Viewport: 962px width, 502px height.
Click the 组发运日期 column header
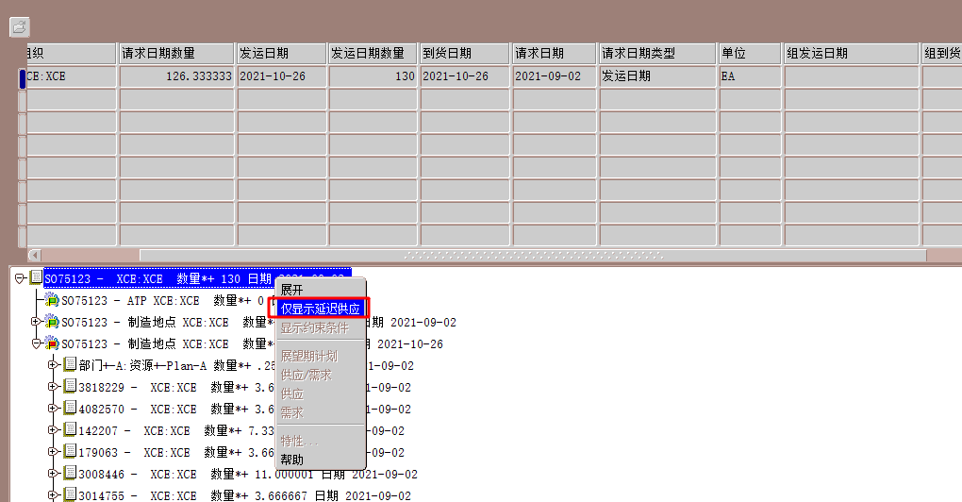pyautogui.click(x=852, y=54)
